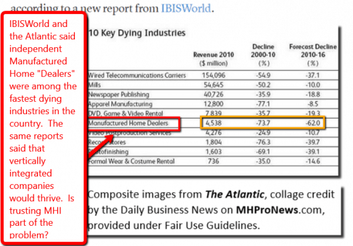Click revenue value 1,603
Viewport: 353px width, 246px height.
pos(214,152)
